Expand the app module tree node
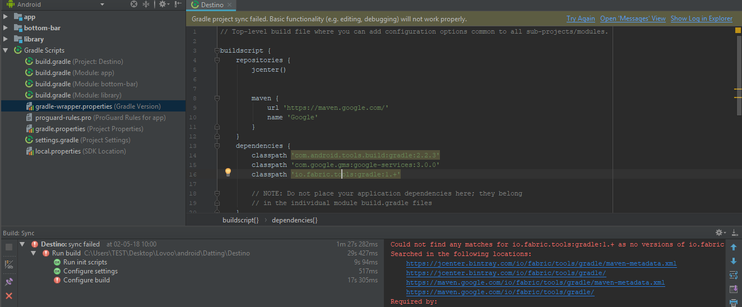 click(6, 17)
